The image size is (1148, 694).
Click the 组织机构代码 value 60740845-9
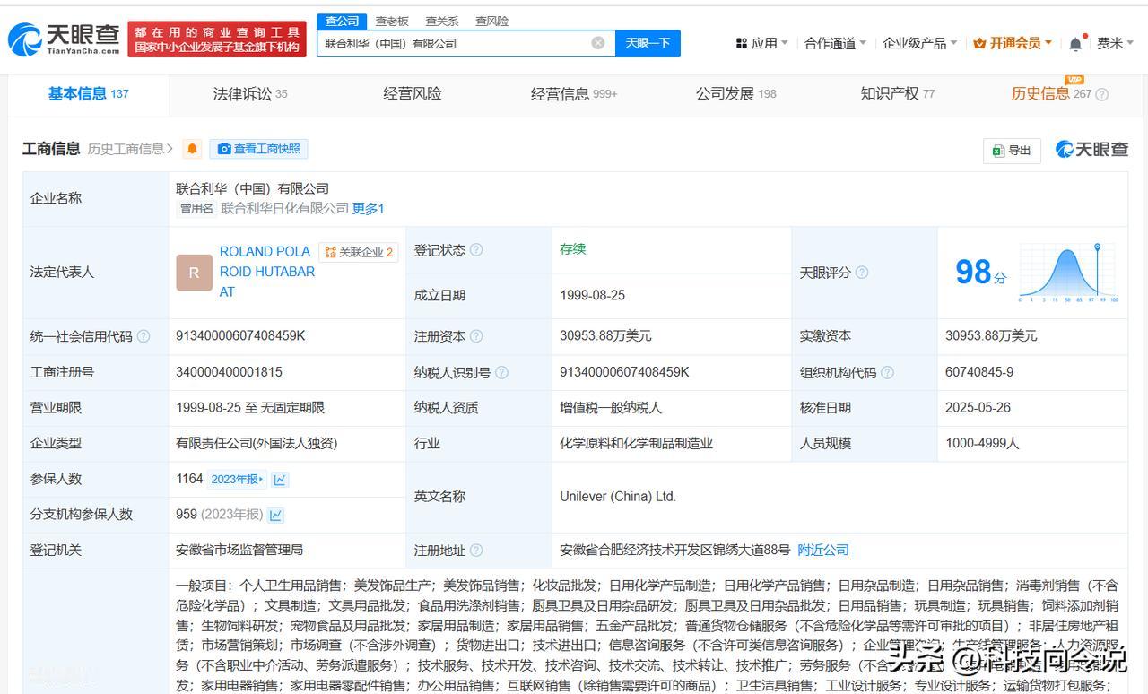pos(979,372)
